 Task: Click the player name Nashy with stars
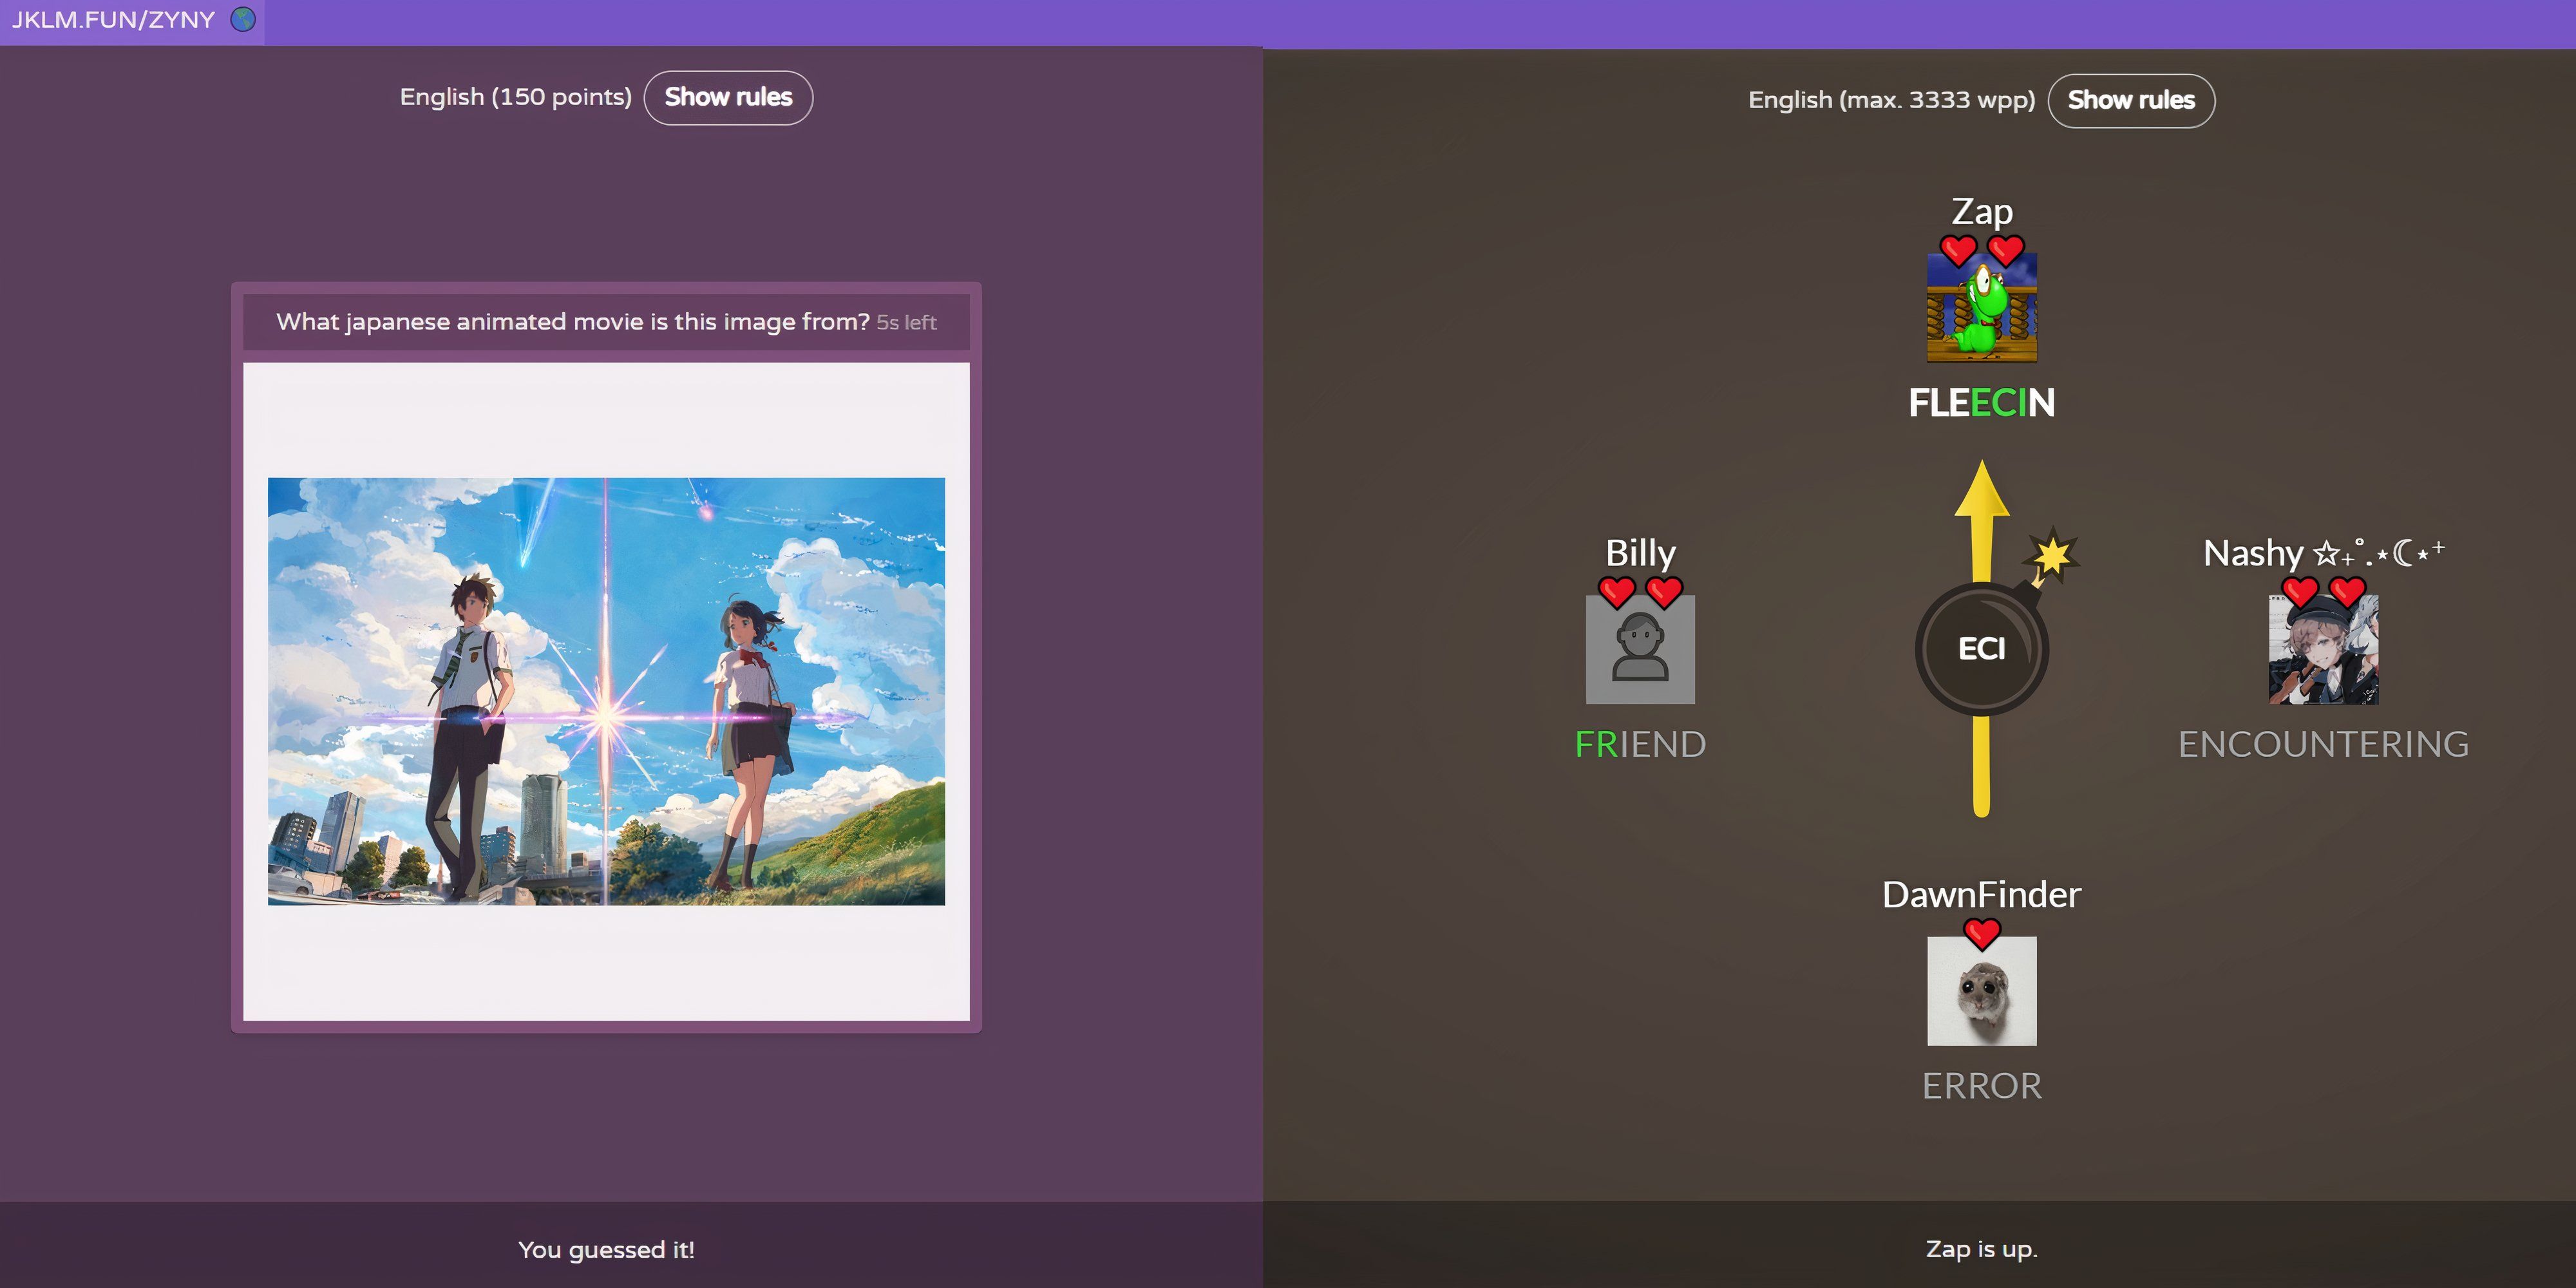coord(2323,552)
